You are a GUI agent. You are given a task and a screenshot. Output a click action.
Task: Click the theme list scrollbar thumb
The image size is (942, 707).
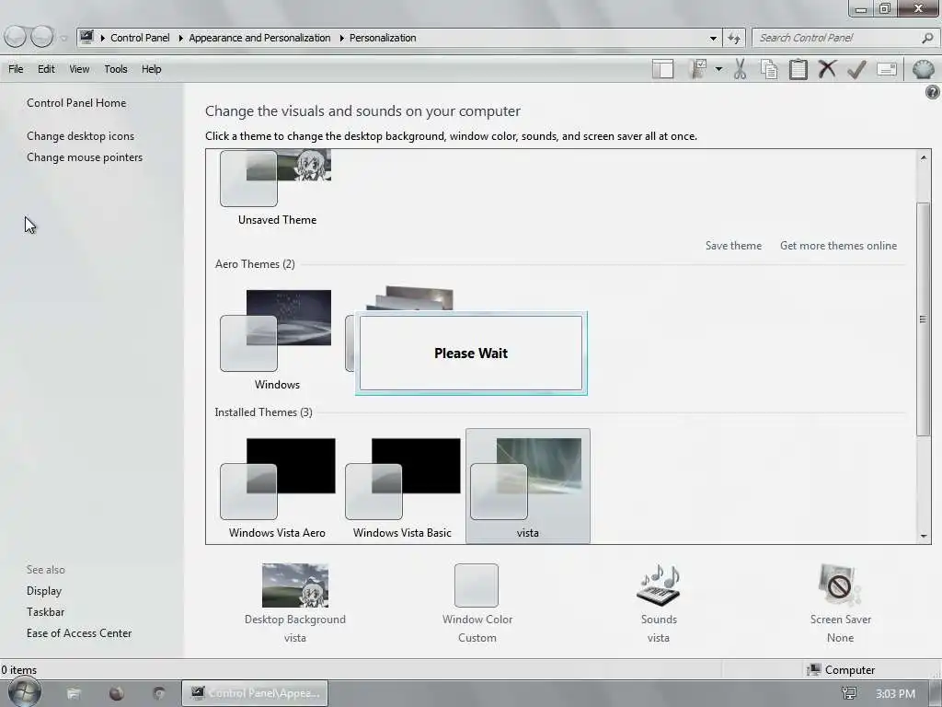924,319
